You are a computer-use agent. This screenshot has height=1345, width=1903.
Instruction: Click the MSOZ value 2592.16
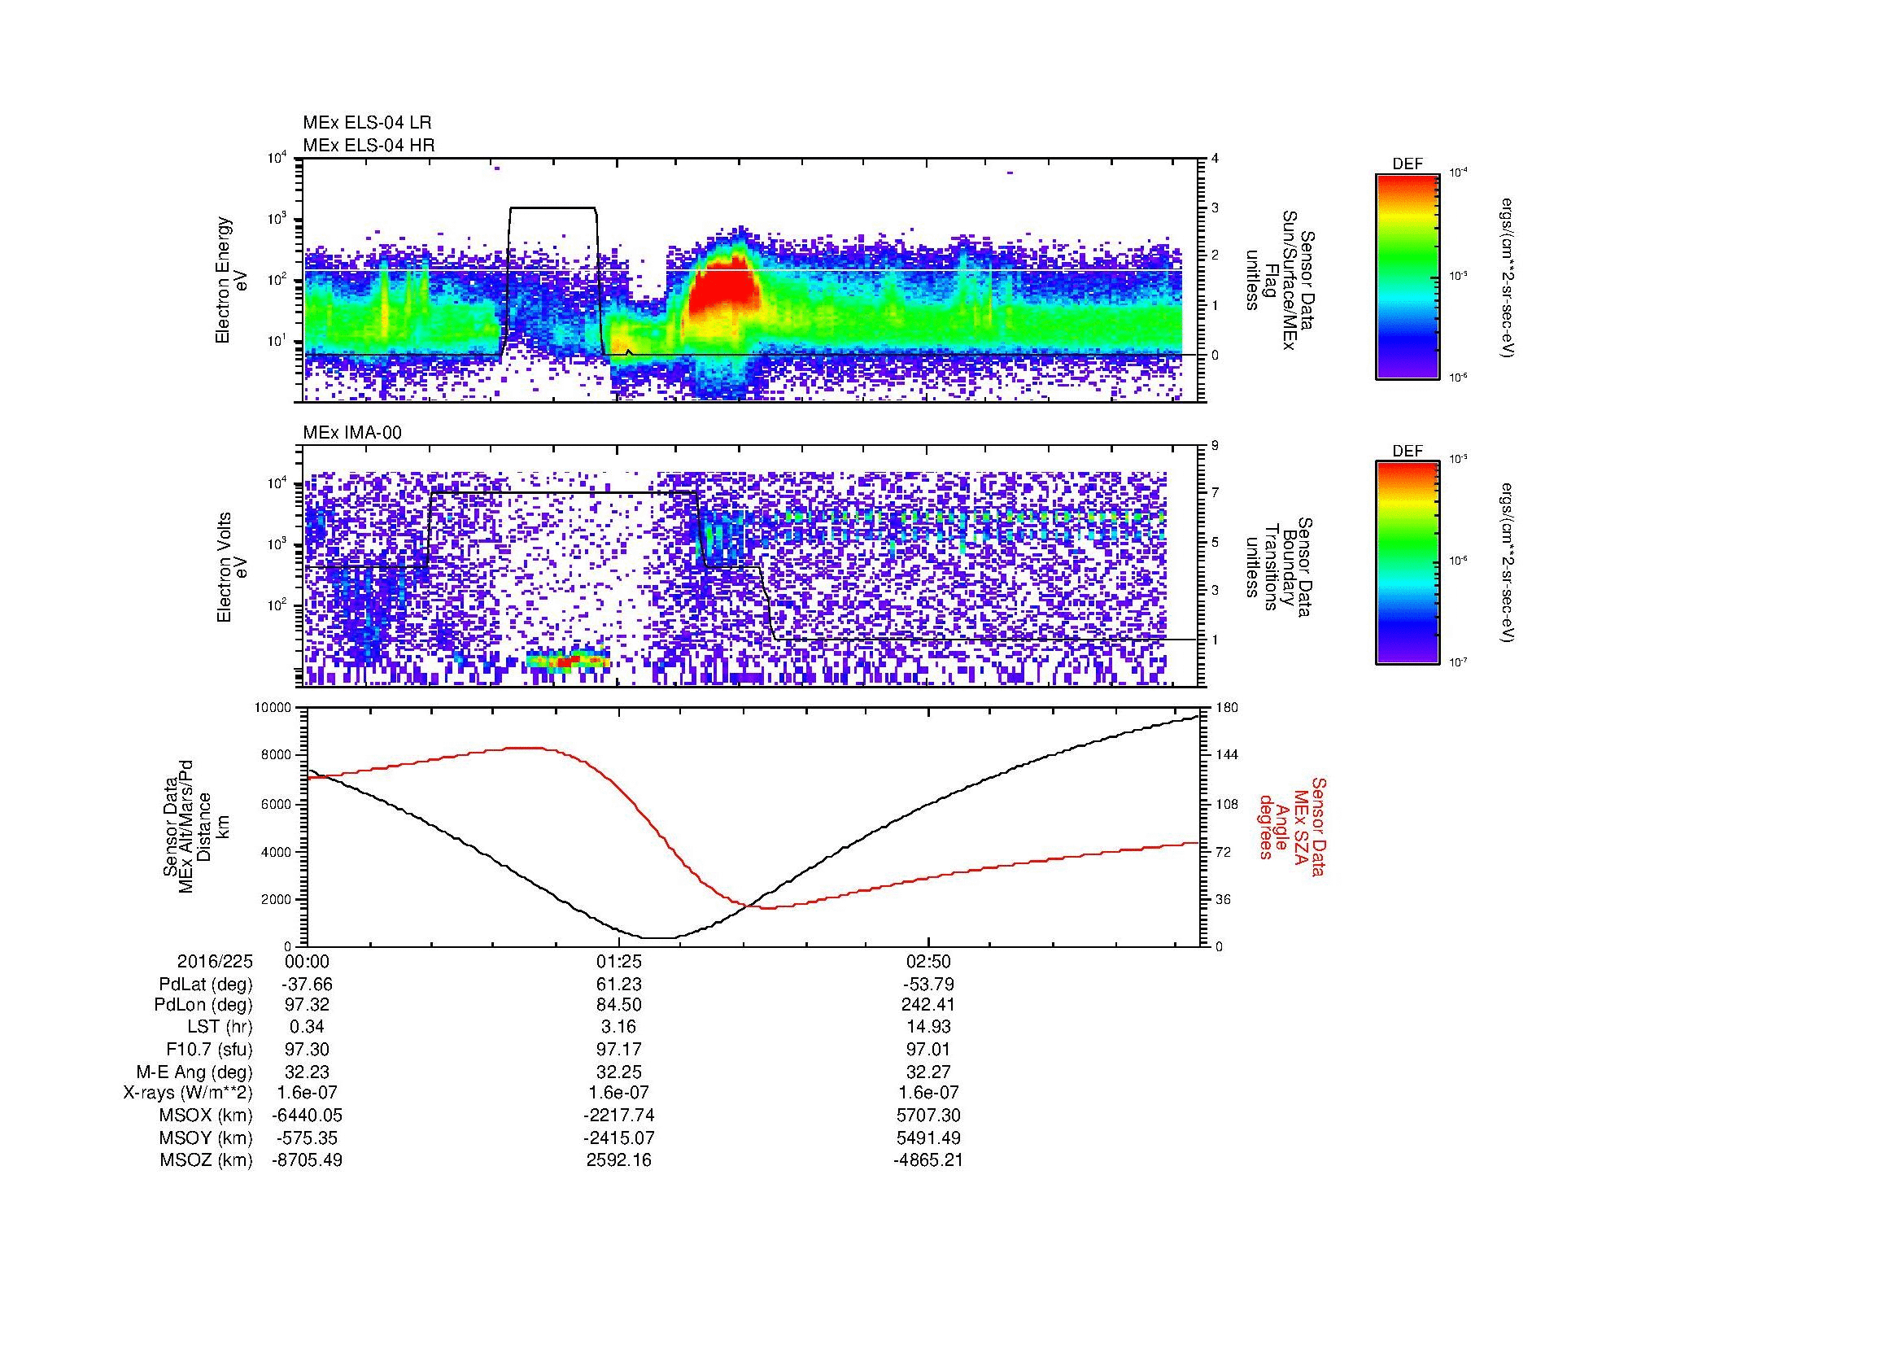coord(619,1160)
